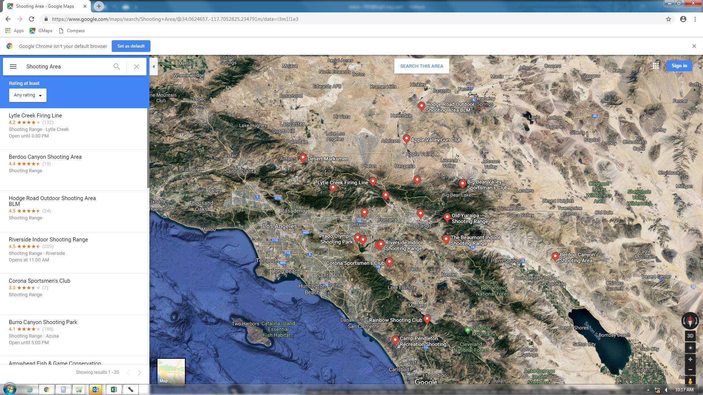Click the search magnifier icon
703x395 pixels.
point(116,67)
